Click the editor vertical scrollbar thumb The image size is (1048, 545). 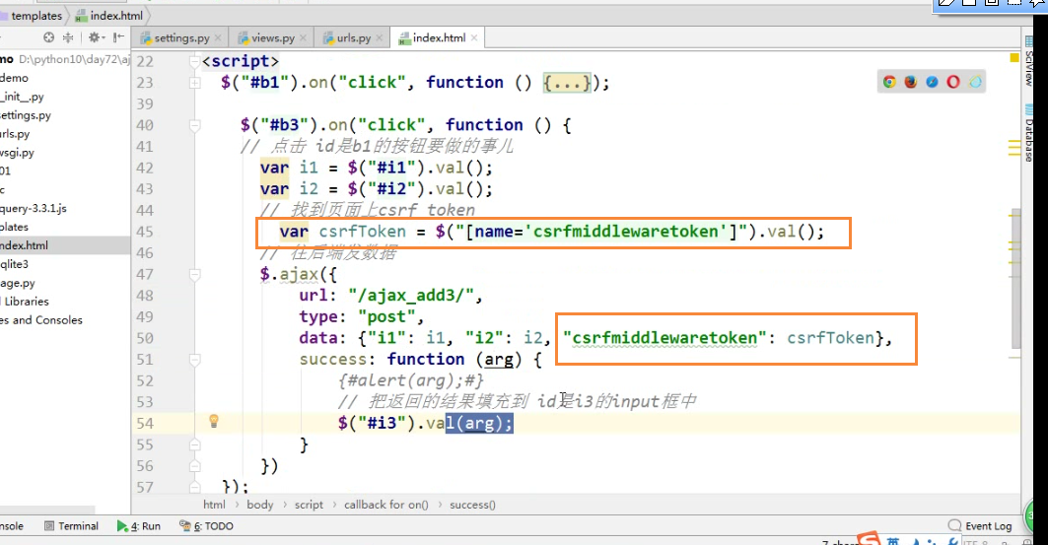[1015, 279]
